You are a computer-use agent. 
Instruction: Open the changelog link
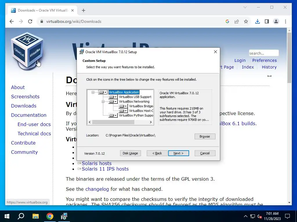tap(97, 189)
